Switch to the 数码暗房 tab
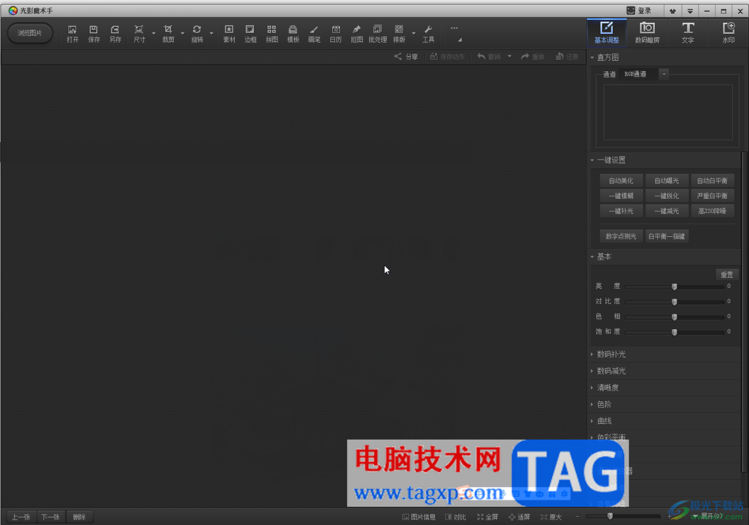 647,33
